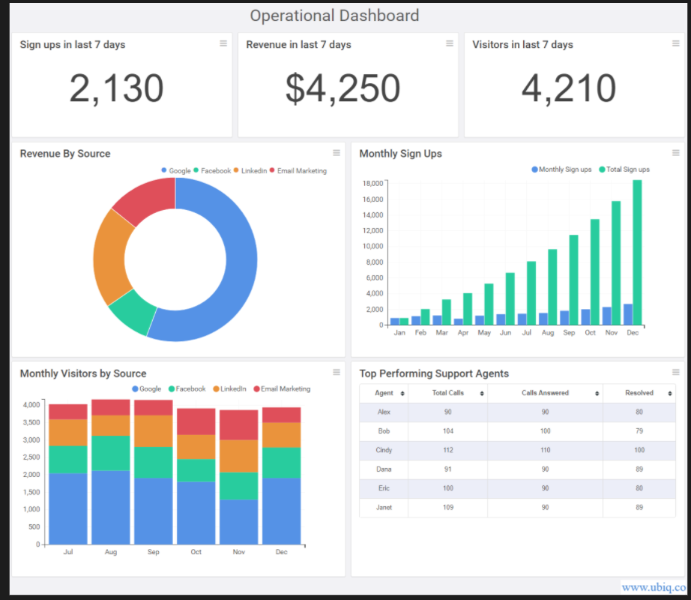Click November Total Sign ups green bar
The height and width of the screenshot is (600, 691).
point(615,262)
